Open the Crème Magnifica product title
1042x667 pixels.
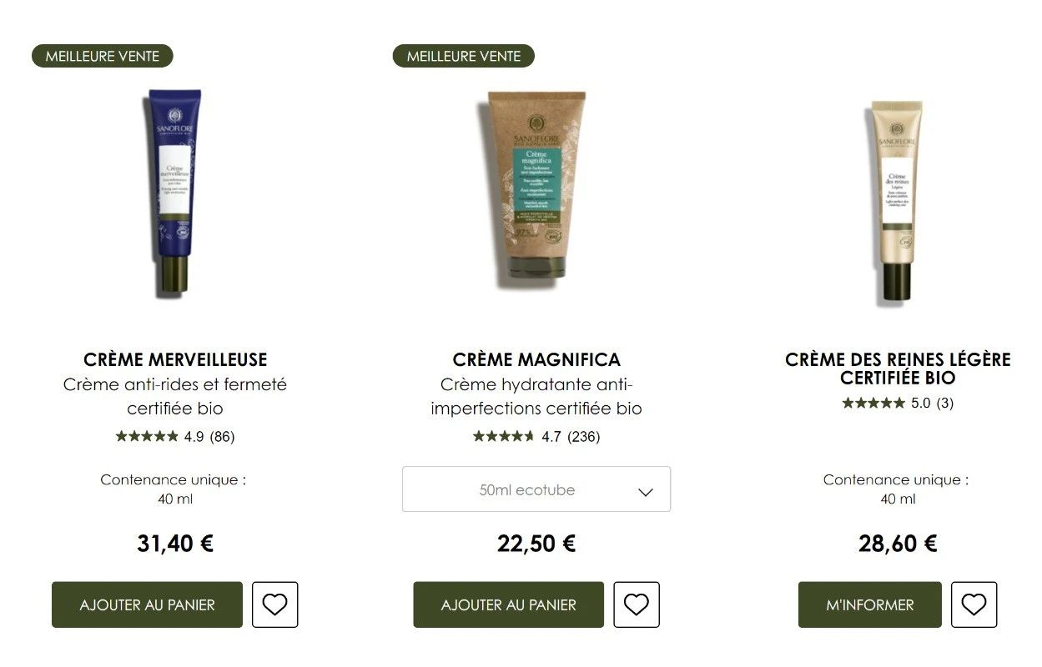pos(536,359)
